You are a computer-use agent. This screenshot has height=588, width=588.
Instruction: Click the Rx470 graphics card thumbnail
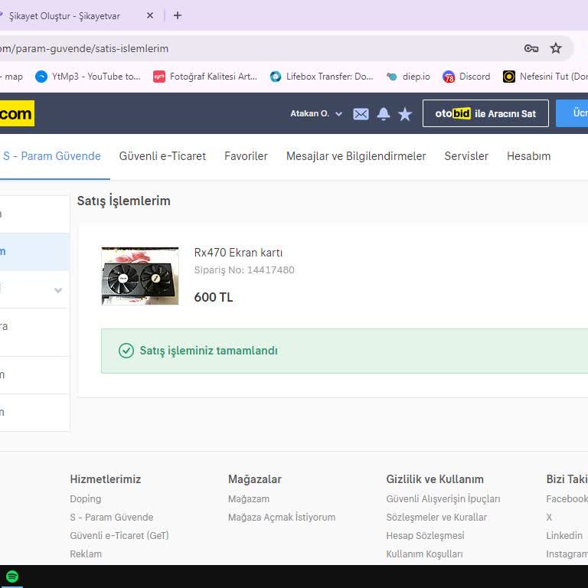[140, 276]
